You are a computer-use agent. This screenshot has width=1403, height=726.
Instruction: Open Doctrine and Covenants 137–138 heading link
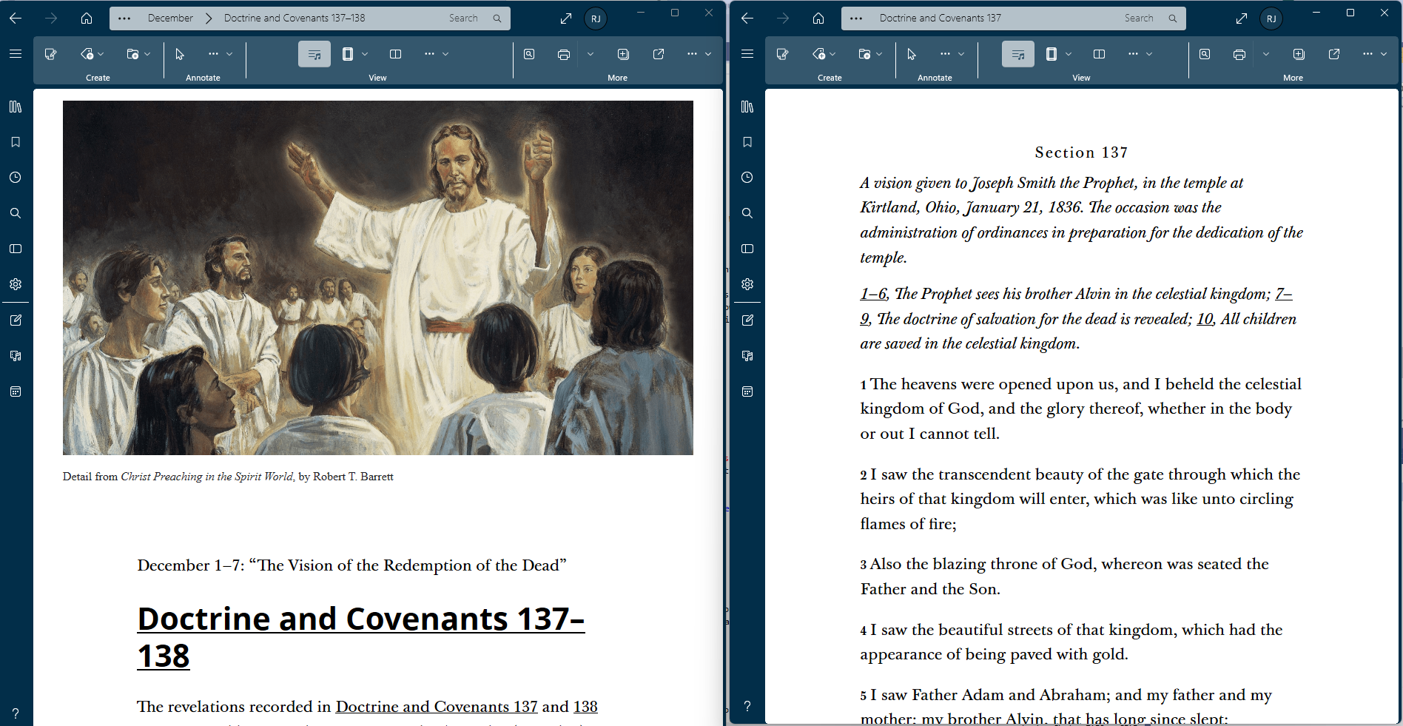tap(361, 637)
